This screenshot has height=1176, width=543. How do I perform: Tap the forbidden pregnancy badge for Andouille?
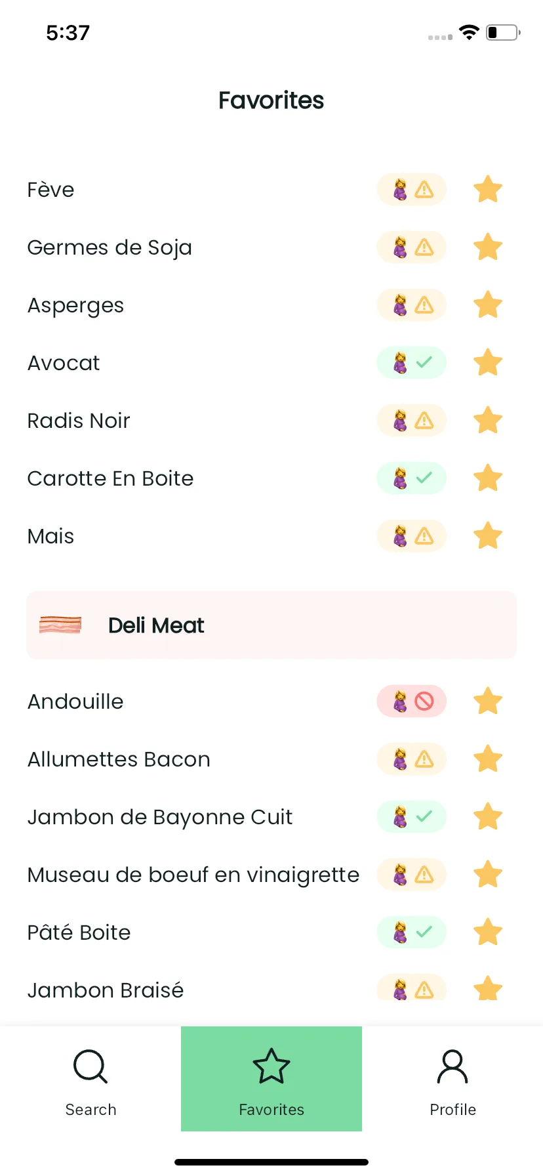point(412,702)
